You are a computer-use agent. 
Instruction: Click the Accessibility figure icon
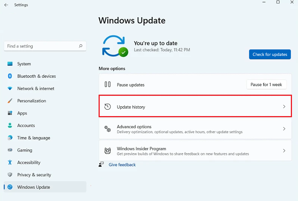pos(10,162)
